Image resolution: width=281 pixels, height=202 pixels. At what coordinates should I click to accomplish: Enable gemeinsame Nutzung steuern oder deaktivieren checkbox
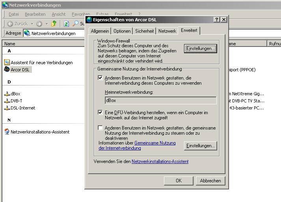(100, 128)
